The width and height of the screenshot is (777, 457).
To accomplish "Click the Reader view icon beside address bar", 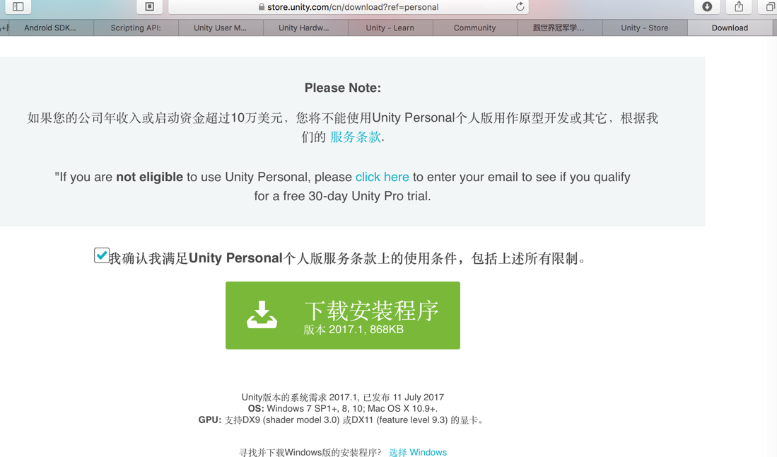I will tap(150, 6).
